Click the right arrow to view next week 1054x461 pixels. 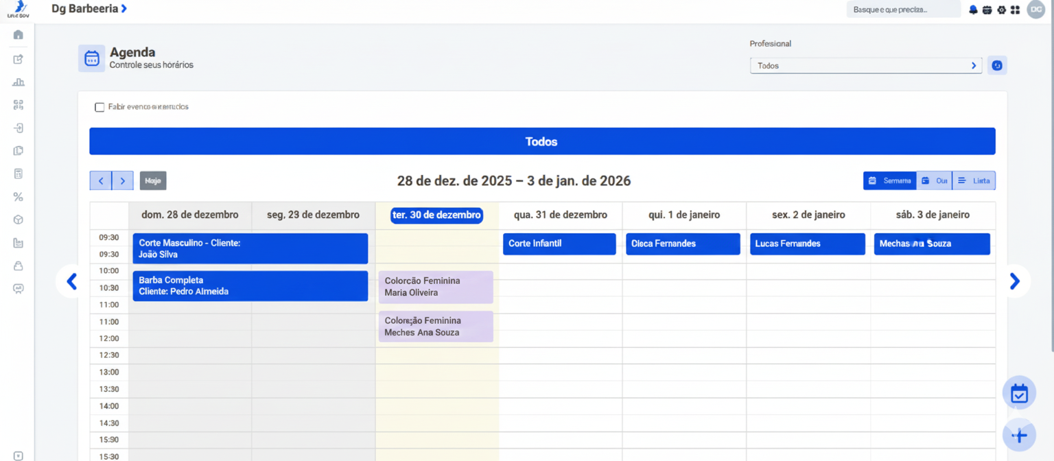pyautogui.click(x=122, y=180)
